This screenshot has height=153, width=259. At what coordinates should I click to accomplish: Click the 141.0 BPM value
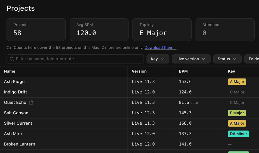click(x=185, y=144)
